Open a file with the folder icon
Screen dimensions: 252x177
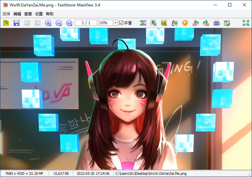point(6,23)
